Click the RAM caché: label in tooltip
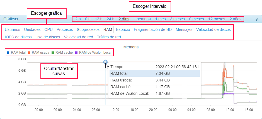 (x=121, y=87)
